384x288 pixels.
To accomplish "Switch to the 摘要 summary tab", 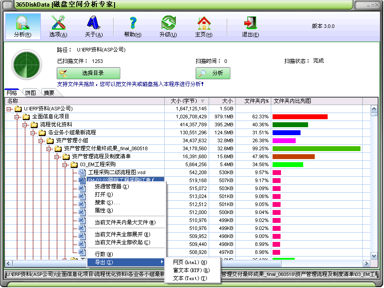I will coord(49,93).
